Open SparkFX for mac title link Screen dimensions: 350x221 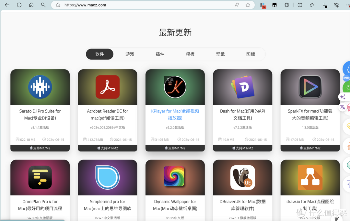click(x=310, y=115)
